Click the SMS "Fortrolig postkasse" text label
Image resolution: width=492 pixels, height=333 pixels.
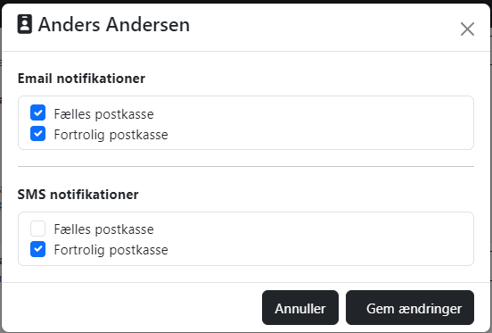coord(111,250)
